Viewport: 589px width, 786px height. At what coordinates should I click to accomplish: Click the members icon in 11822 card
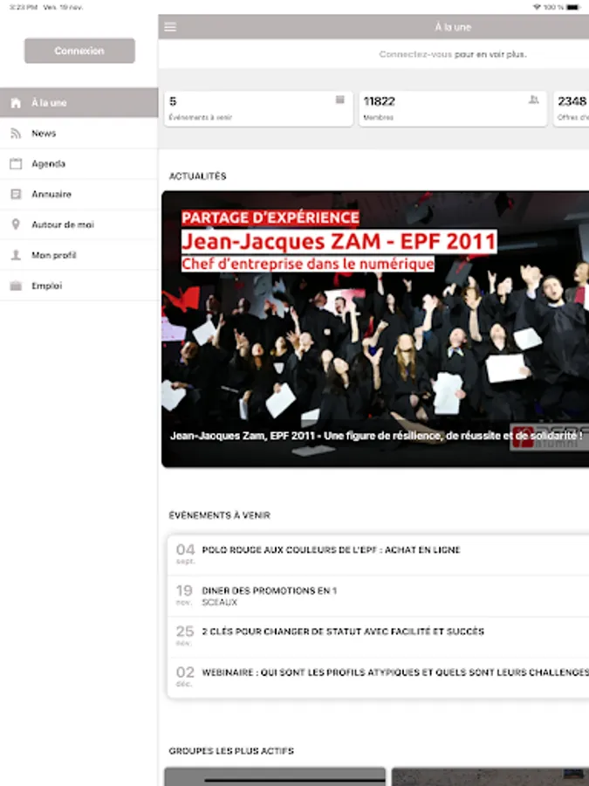[534, 100]
